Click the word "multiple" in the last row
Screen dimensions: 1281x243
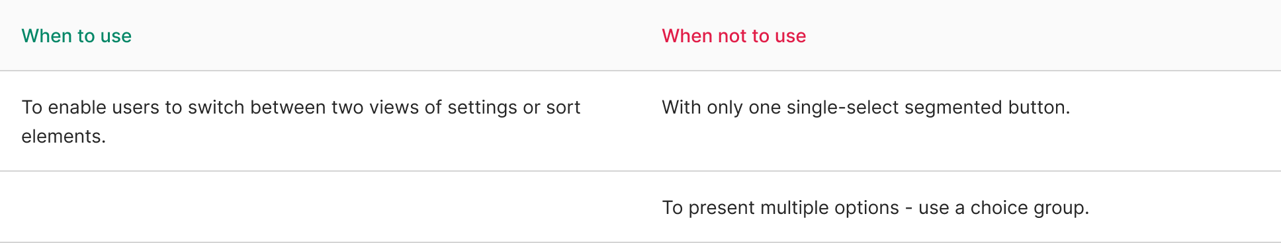(x=794, y=207)
